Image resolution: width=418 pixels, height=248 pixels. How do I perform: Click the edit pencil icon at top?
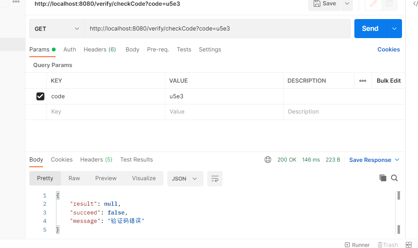(x=373, y=4)
